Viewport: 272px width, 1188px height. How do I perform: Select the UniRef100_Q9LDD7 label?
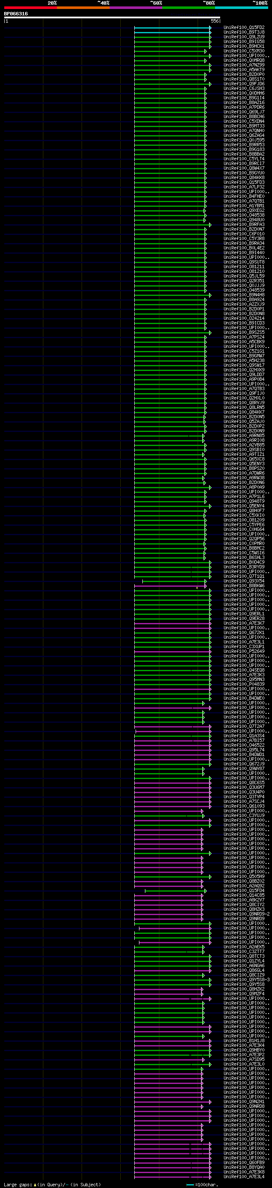pyautogui.click(x=244, y=374)
